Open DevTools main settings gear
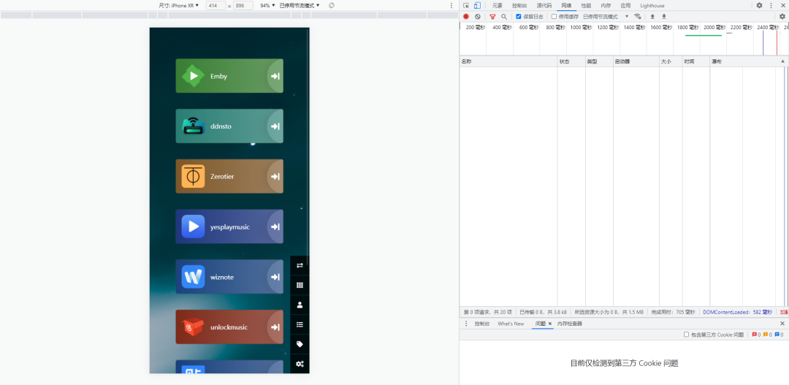Screen dimensions: 789x385 click(x=759, y=6)
